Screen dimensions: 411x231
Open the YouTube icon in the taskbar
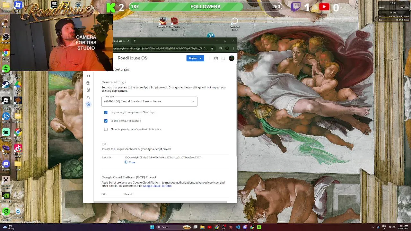[x=210, y=227]
